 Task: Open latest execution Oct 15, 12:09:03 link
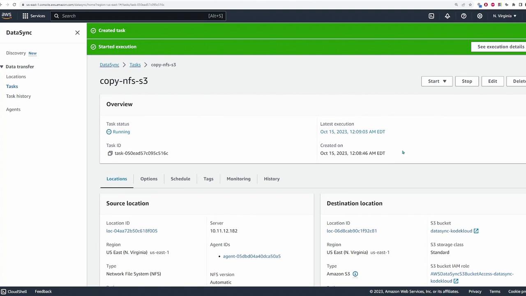pyautogui.click(x=353, y=132)
